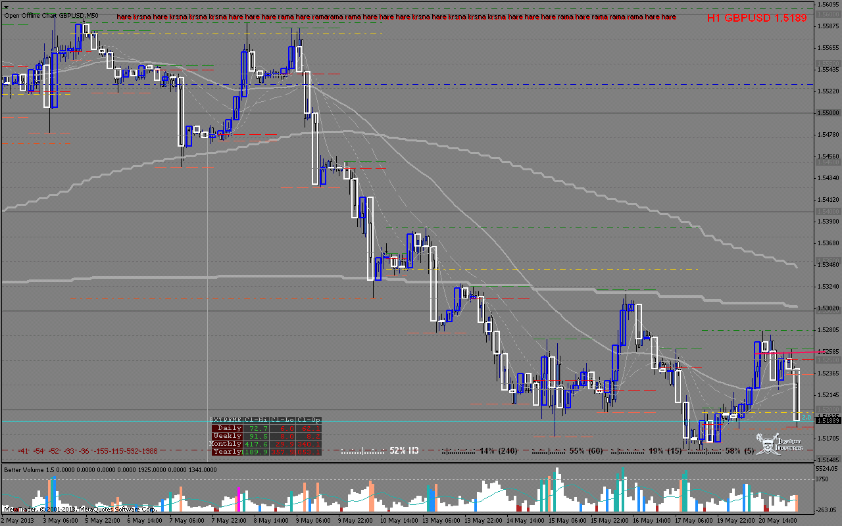Image resolution: width=842 pixels, height=526 pixels.
Task: Click the 5524.05 volume scale value
Action: (827, 469)
